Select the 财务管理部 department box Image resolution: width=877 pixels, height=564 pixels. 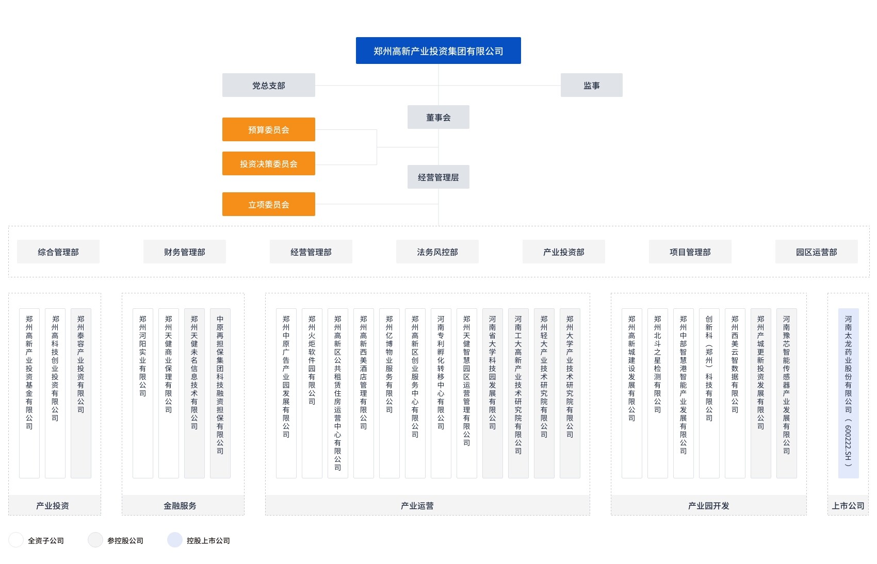(x=184, y=252)
